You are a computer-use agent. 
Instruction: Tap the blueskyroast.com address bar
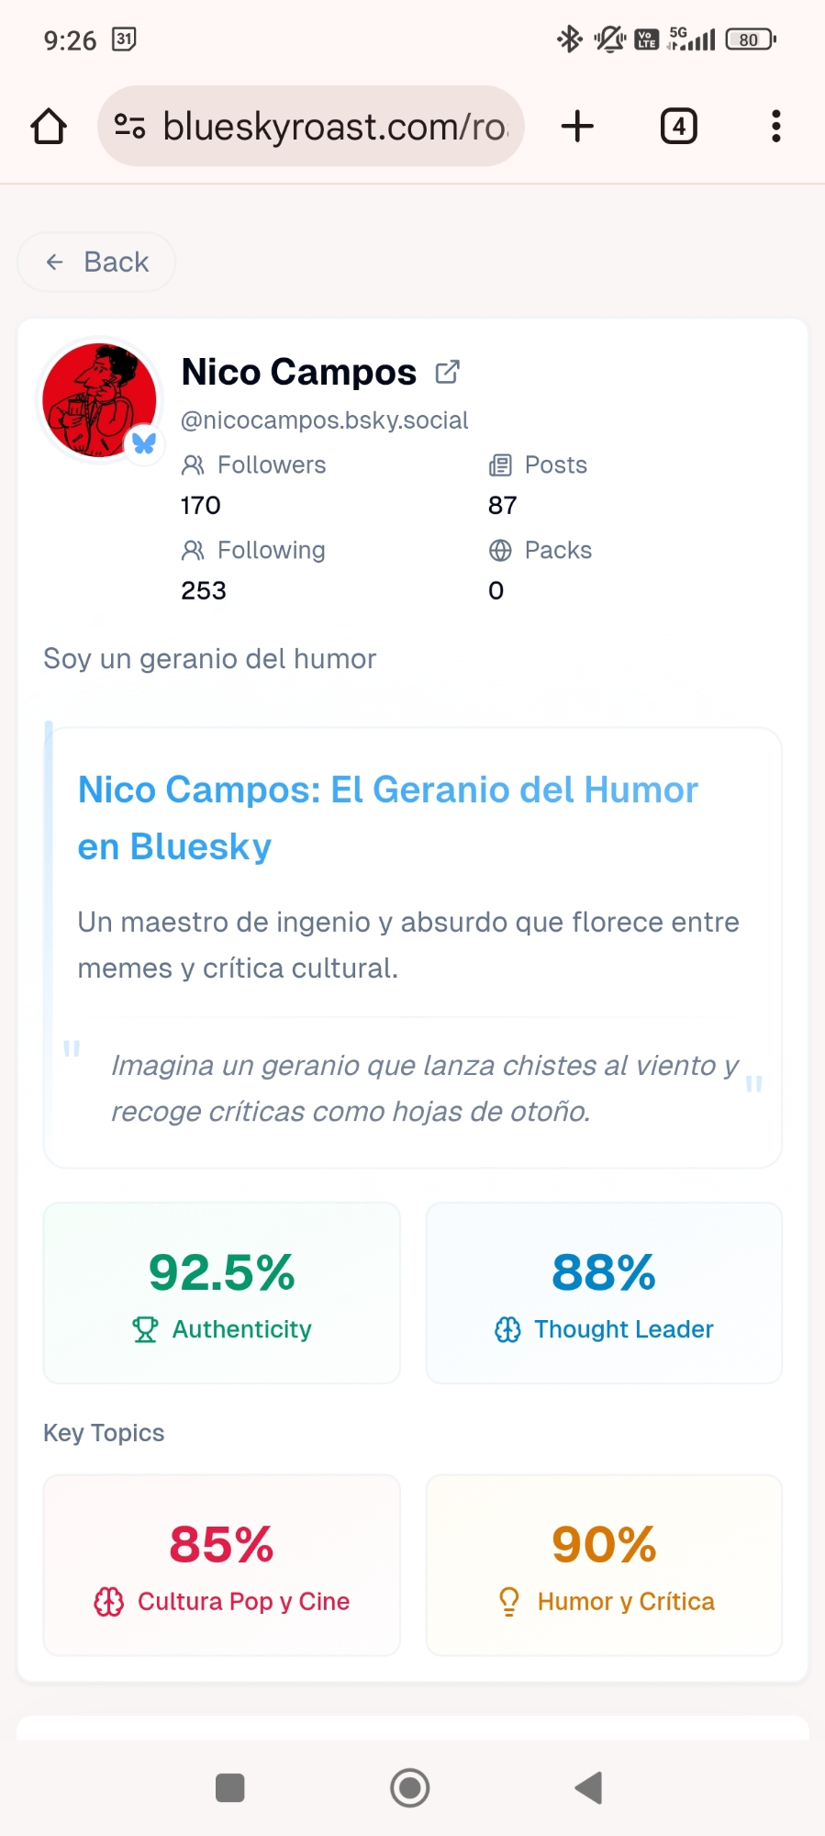coord(335,127)
